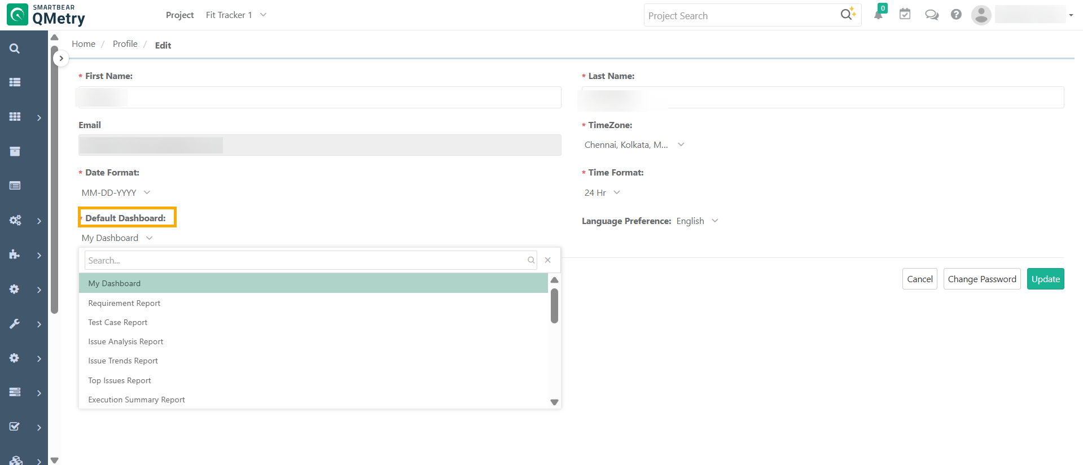Image resolution: width=1083 pixels, height=465 pixels.
Task: Open the Date Format MM-DD-YYYY dropdown
Action: (x=116, y=192)
